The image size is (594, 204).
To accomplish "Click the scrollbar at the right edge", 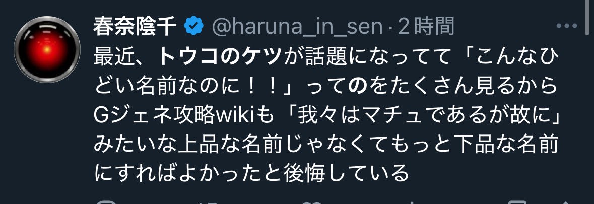I will [587, 18].
